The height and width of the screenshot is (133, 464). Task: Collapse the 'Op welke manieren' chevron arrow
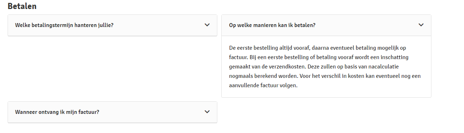click(x=421, y=25)
